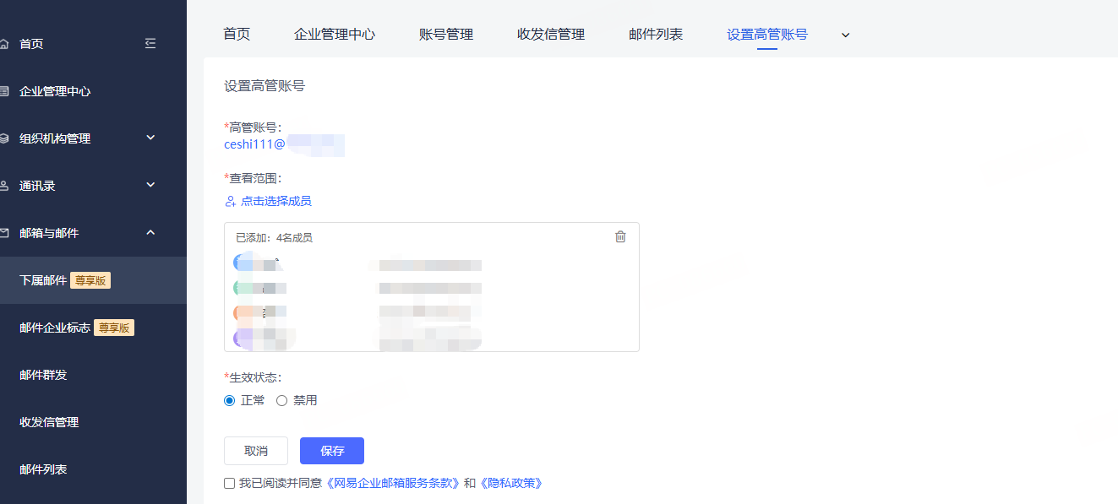Click 尊享版 badge beside 下属邮件
This screenshot has height=504, width=1118.
(x=90, y=280)
